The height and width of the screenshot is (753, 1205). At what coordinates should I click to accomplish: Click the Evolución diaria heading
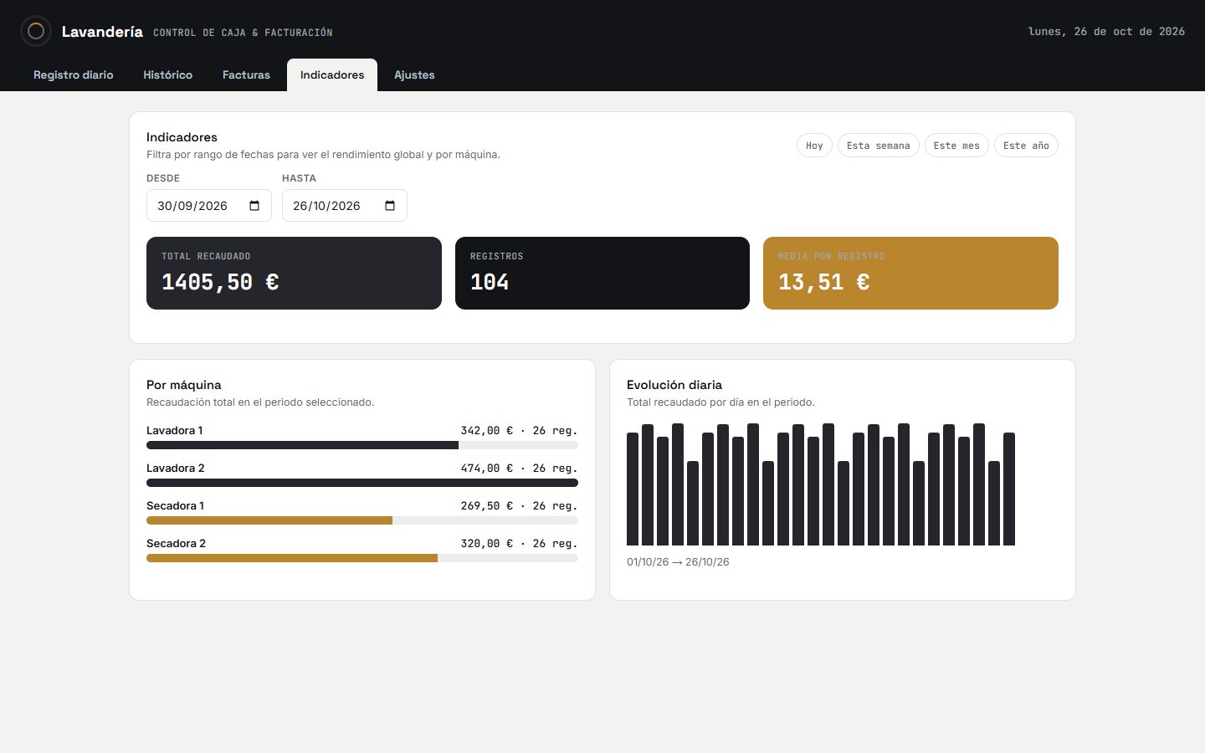click(674, 385)
